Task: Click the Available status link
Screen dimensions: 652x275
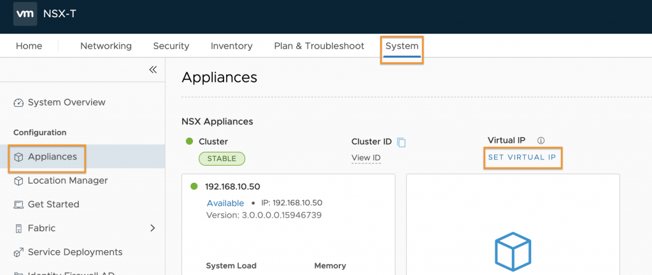Action: (x=225, y=203)
